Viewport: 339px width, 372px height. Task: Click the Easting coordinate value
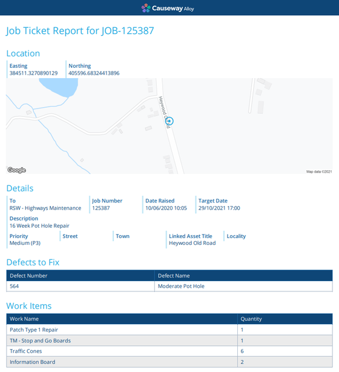pos(33,73)
